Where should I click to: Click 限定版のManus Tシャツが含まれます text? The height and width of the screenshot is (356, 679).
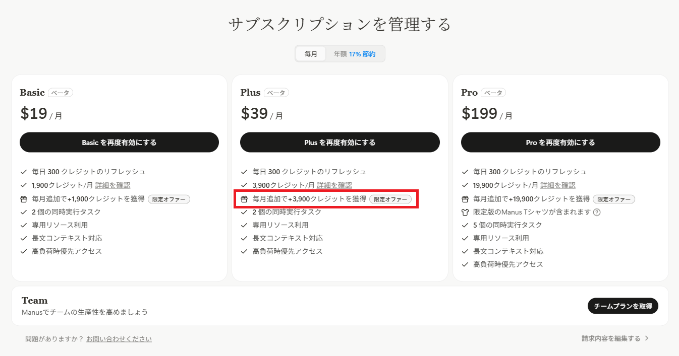(532, 212)
